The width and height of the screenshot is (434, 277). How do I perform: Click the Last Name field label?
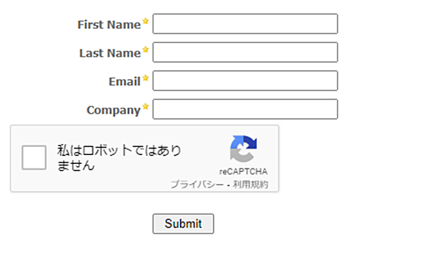click(110, 53)
